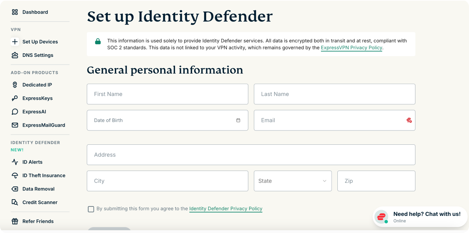
Task: Click the ExpressAI chat bubble icon
Action: point(15,112)
